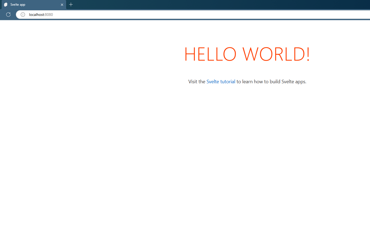This screenshot has height=229, width=370.
Task: Click the word HELLO in the orange heading
Action: [210, 54]
